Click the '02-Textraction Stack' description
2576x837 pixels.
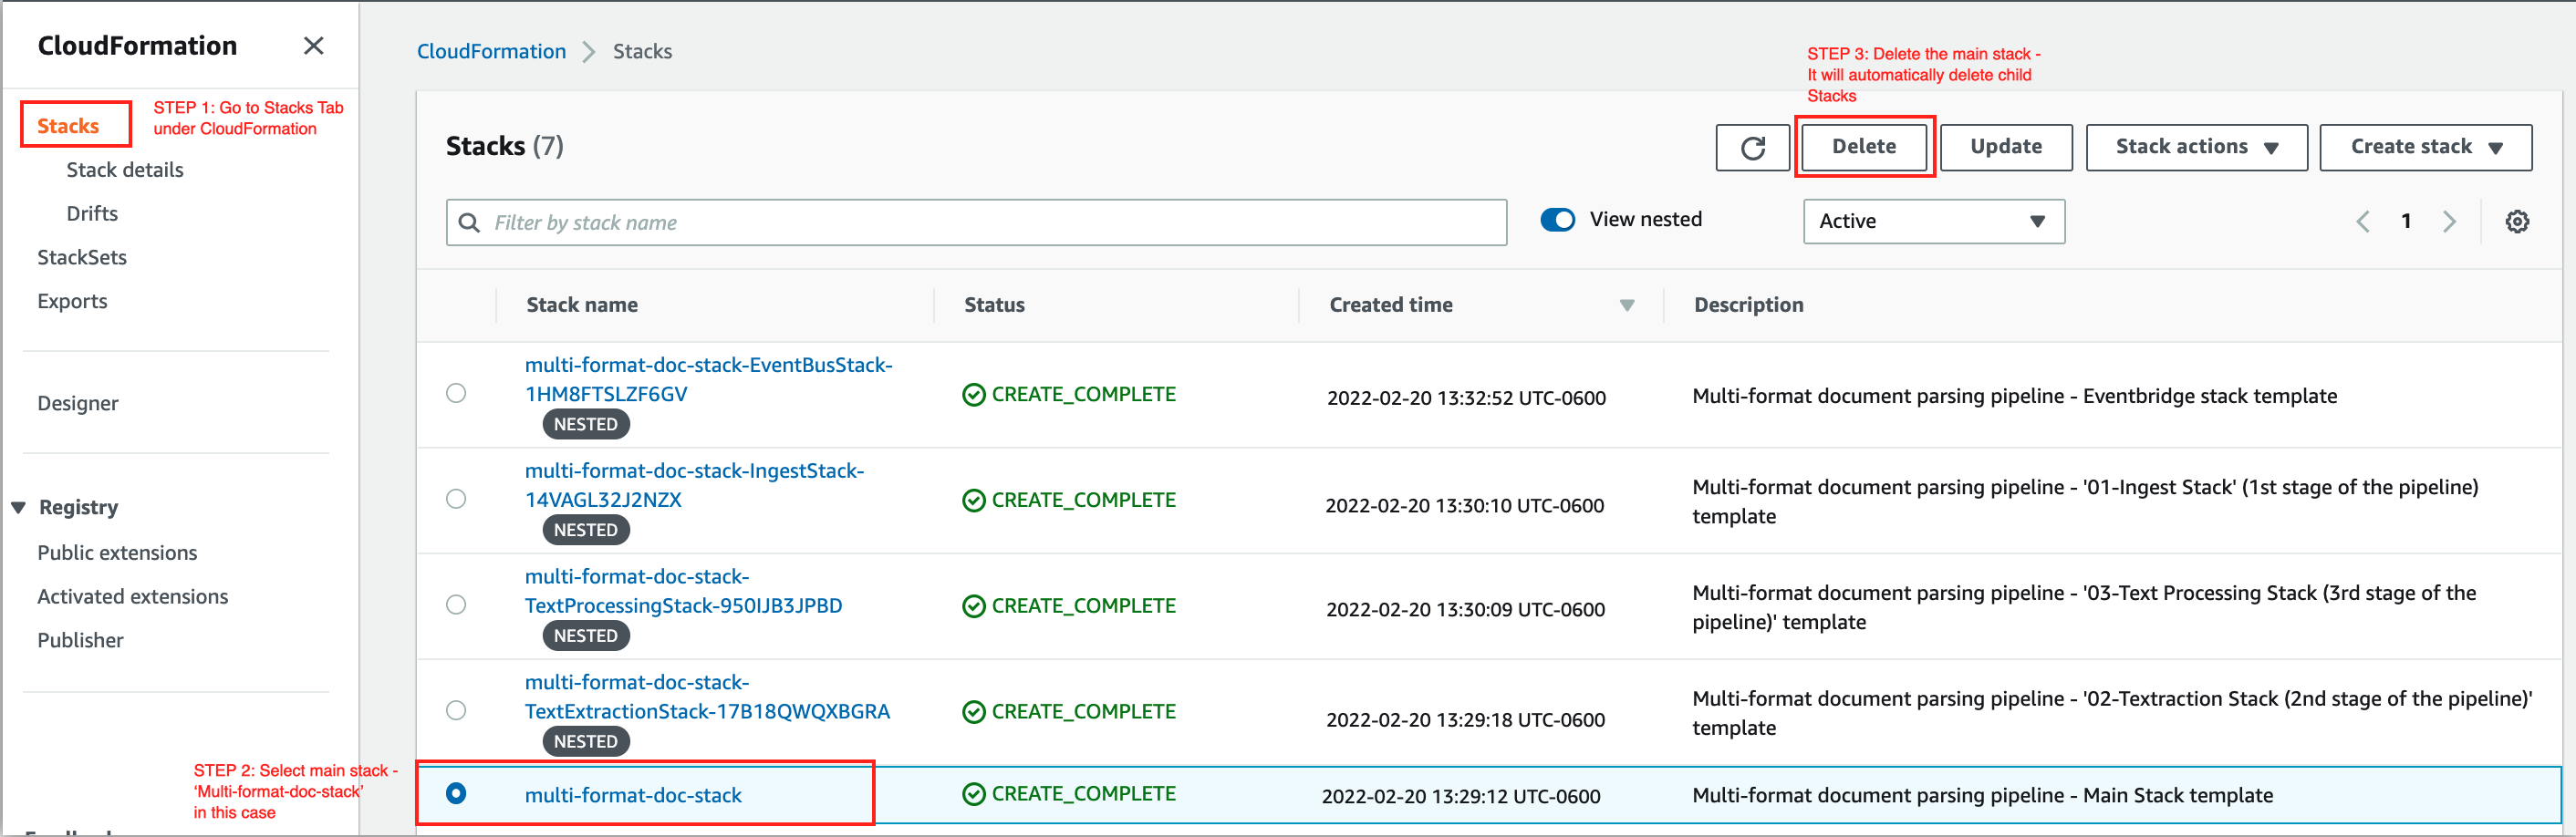(2112, 714)
